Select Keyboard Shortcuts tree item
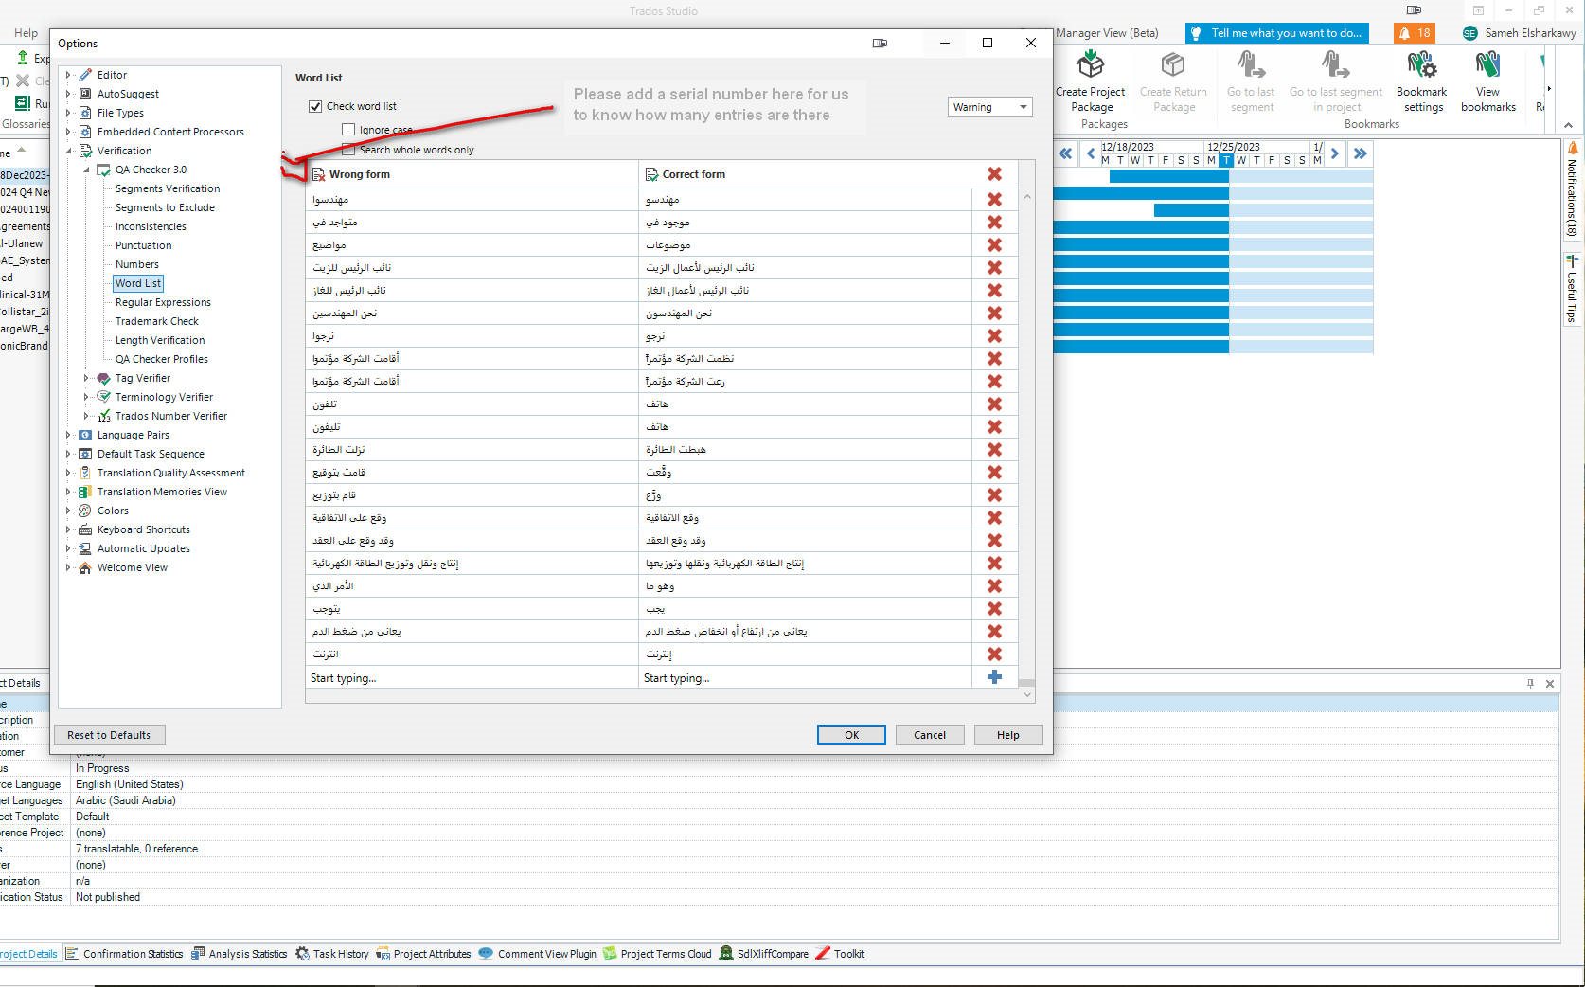 (143, 529)
